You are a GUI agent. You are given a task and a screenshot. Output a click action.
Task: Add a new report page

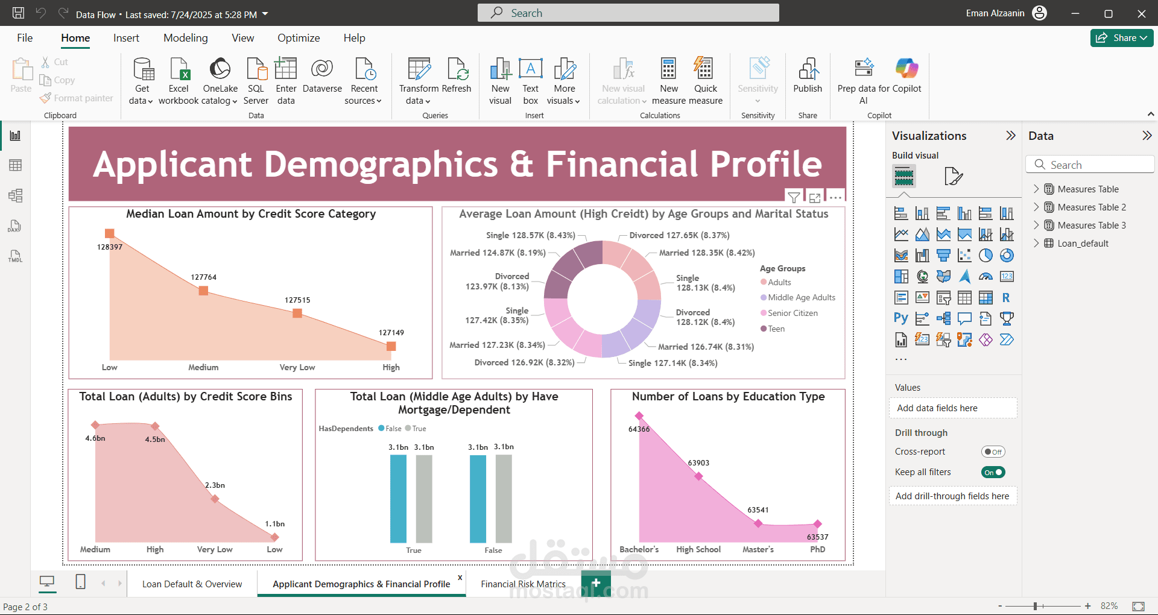point(596,583)
